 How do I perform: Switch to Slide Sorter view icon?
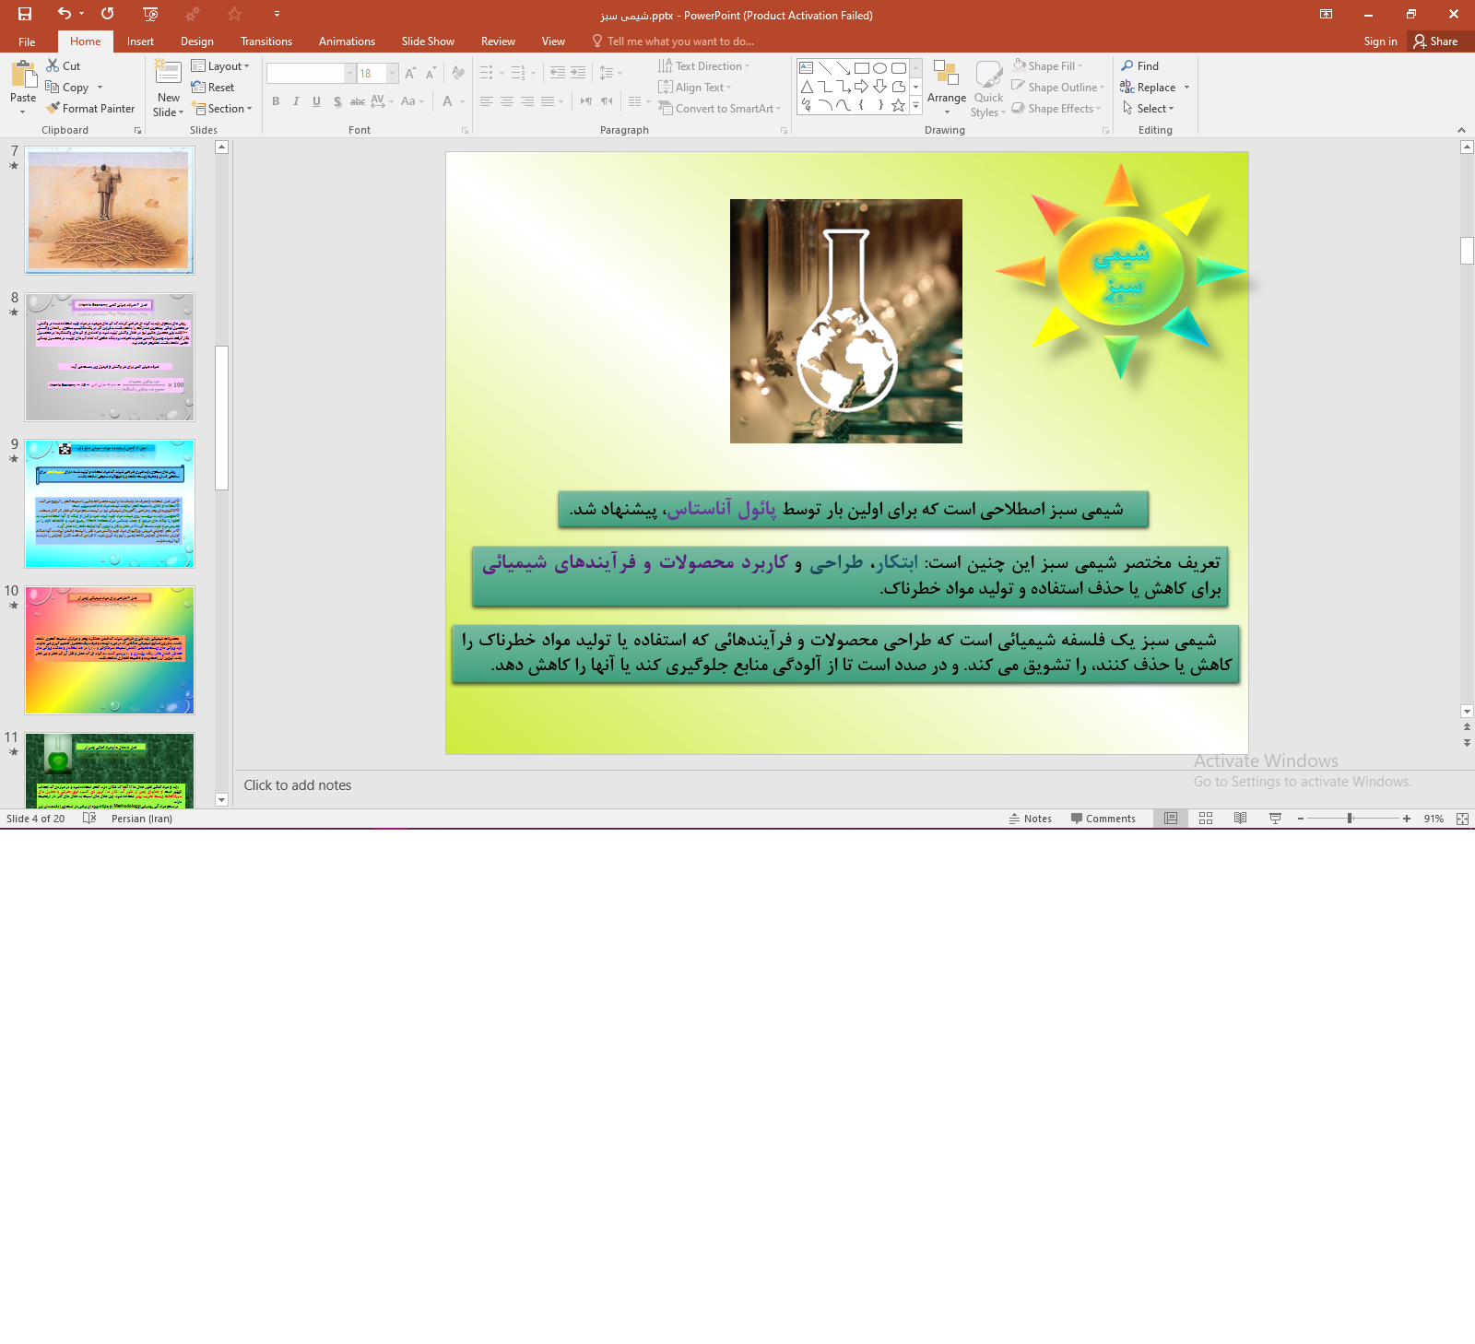coord(1206,819)
